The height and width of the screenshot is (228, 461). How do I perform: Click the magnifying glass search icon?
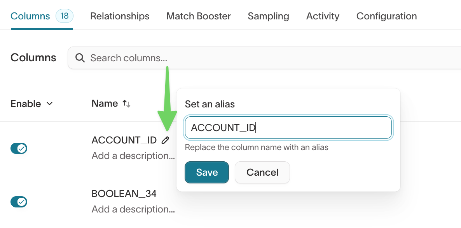[80, 58]
